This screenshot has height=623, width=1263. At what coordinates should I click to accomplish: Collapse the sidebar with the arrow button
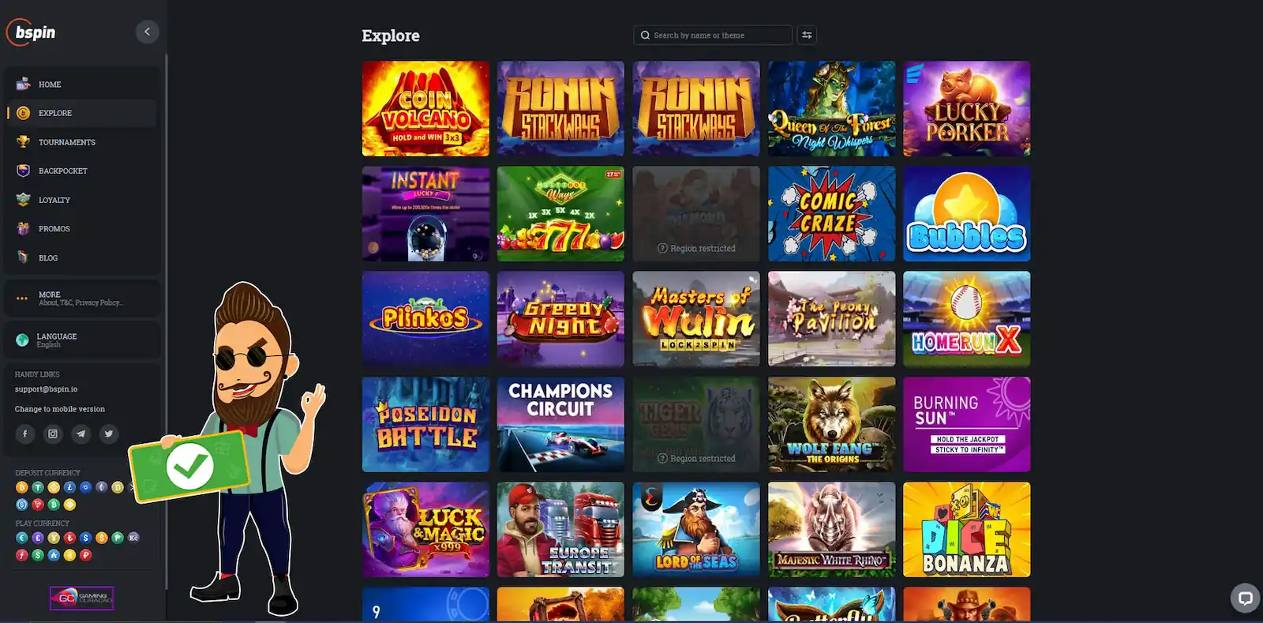tap(147, 32)
